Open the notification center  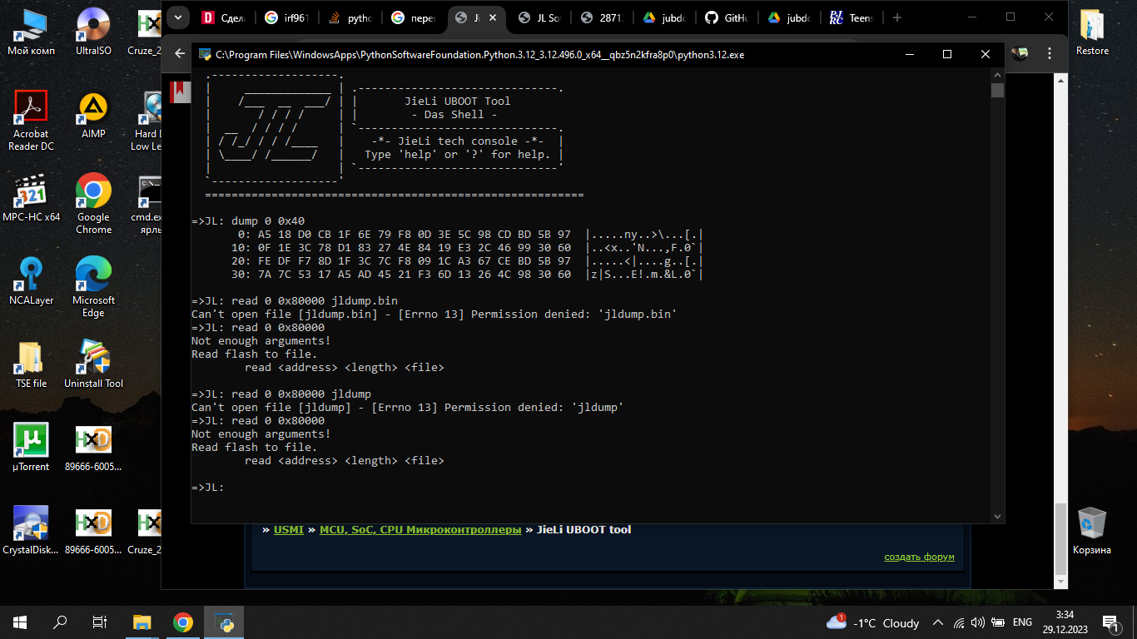tap(1110, 622)
